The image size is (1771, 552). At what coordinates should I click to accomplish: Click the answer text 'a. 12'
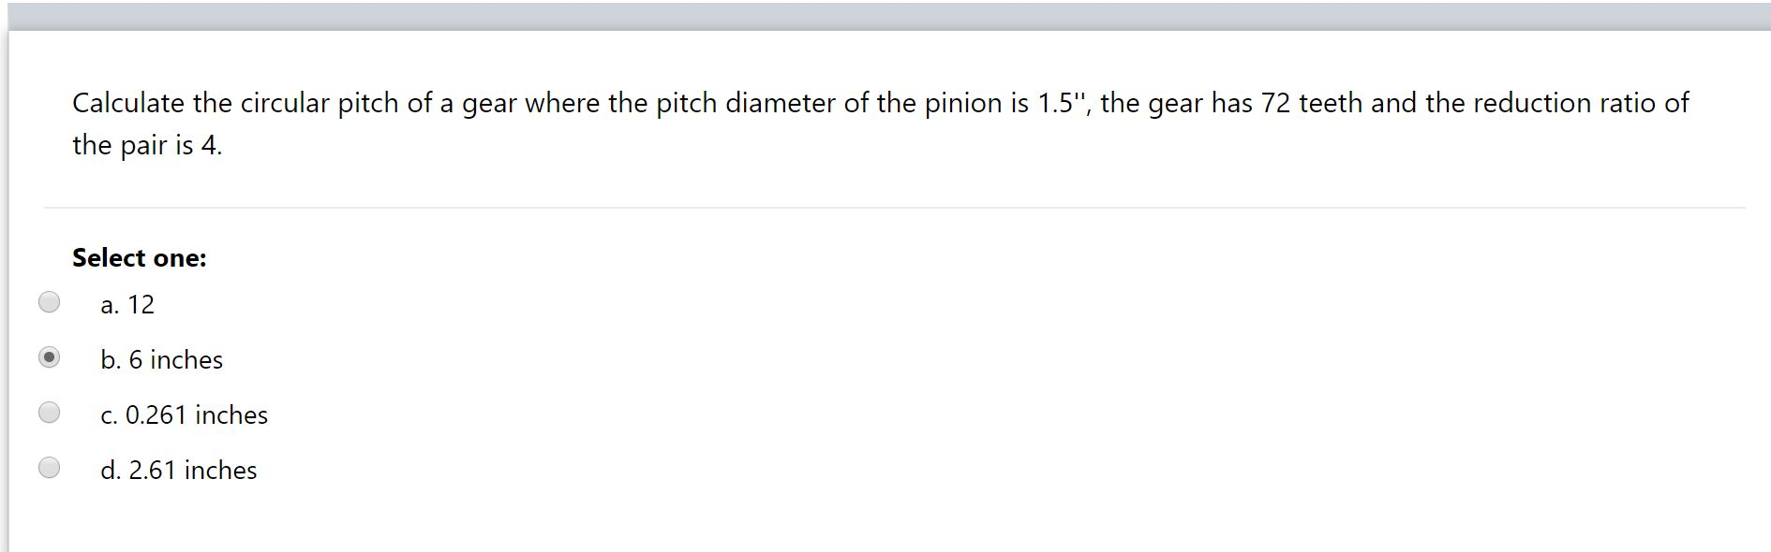128,303
